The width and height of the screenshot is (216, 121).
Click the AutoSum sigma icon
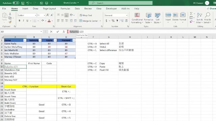[191, 13]
